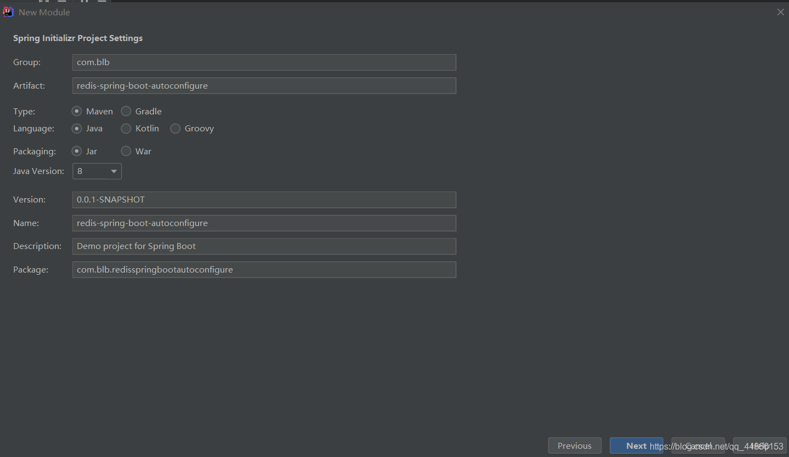This screenshot has width=789, height=457.
Task: Open the Java Version dropdown
Action: click(x=97, y=171)
